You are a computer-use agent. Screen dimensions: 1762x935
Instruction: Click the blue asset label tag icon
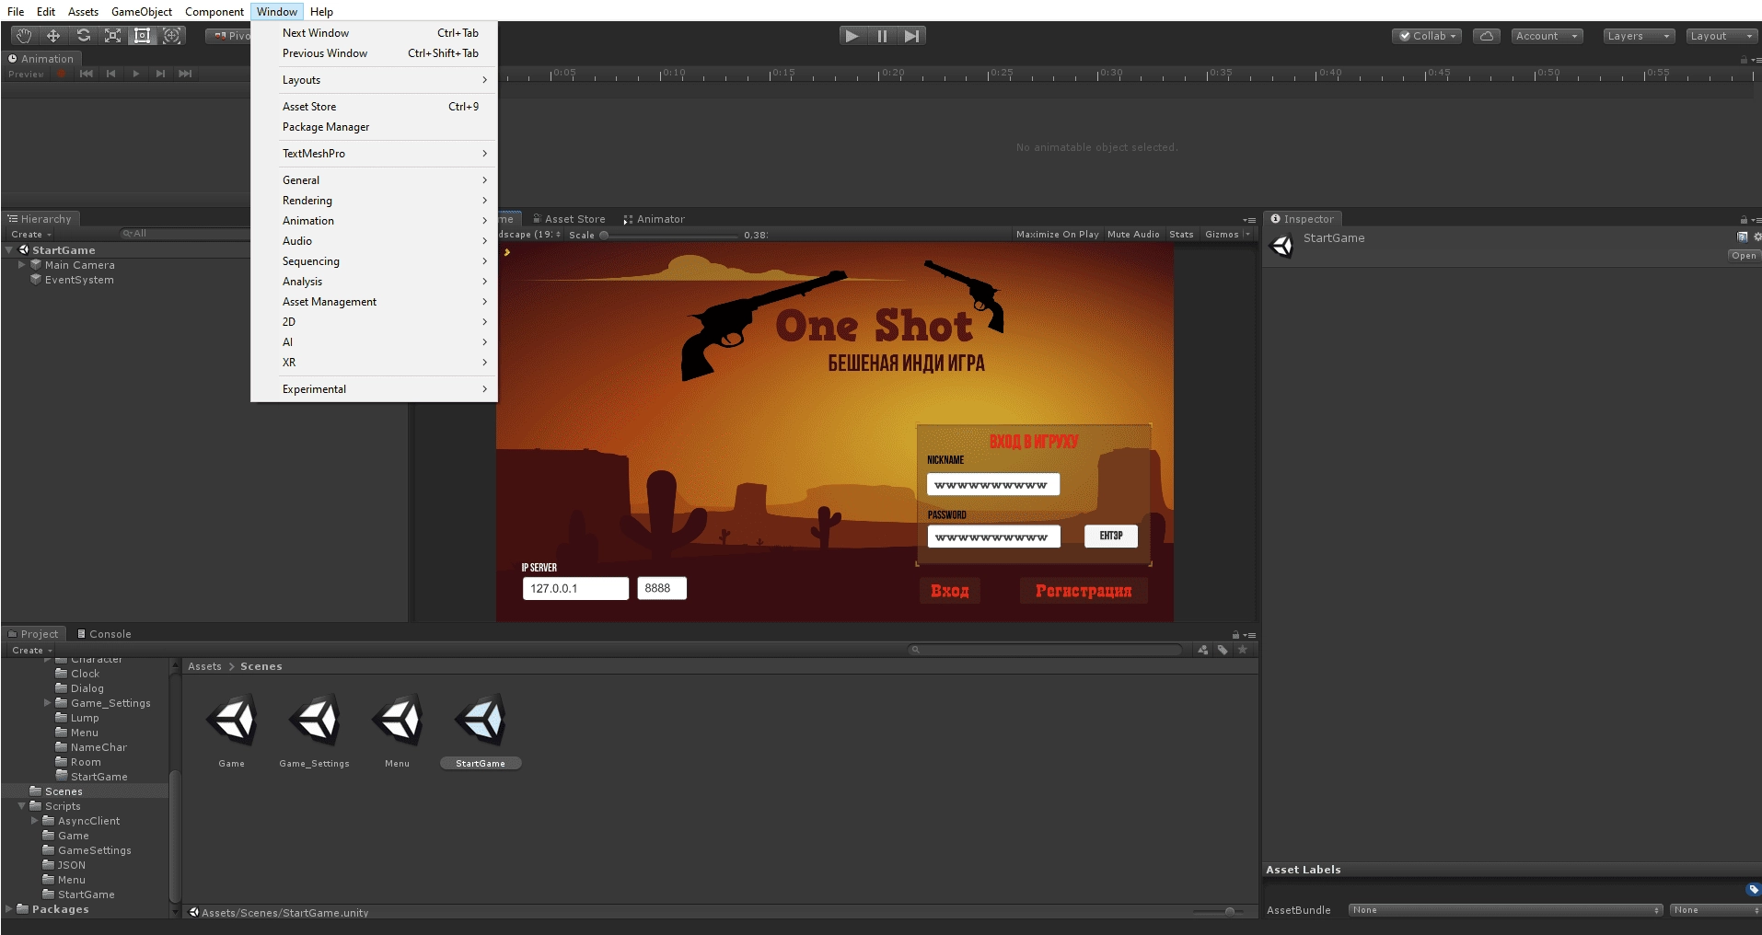pos(1753,889)
